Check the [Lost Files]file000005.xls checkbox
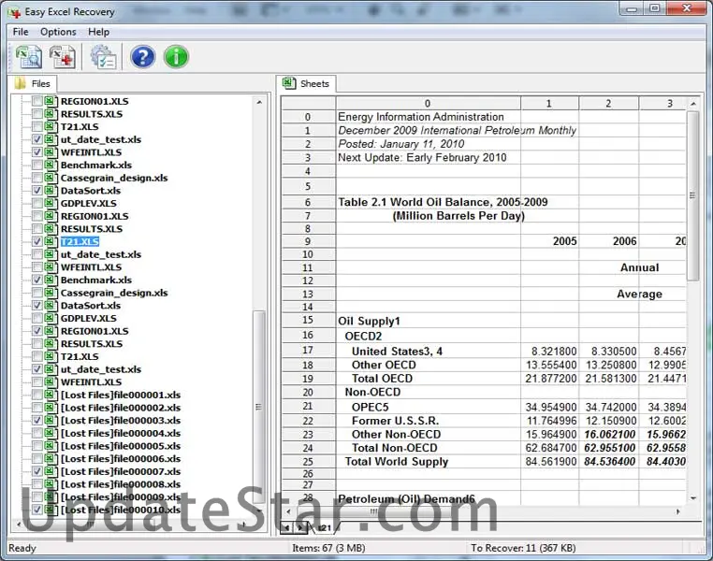This screenshot has height=561, width=713. [x=37, y=446]
